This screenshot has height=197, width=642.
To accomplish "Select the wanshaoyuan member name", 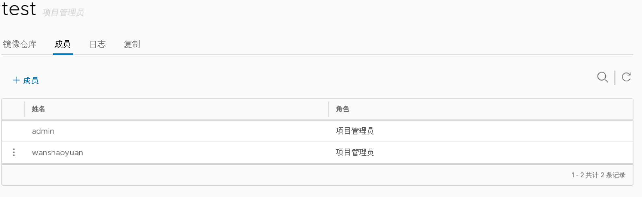I will point(58,153).
